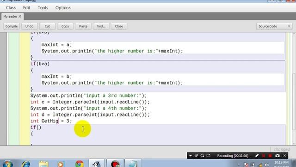This screenshot has width=296, height=167.
Task: Click the editor vertical scrollbar thumb
Action: [x=294, y=101]
